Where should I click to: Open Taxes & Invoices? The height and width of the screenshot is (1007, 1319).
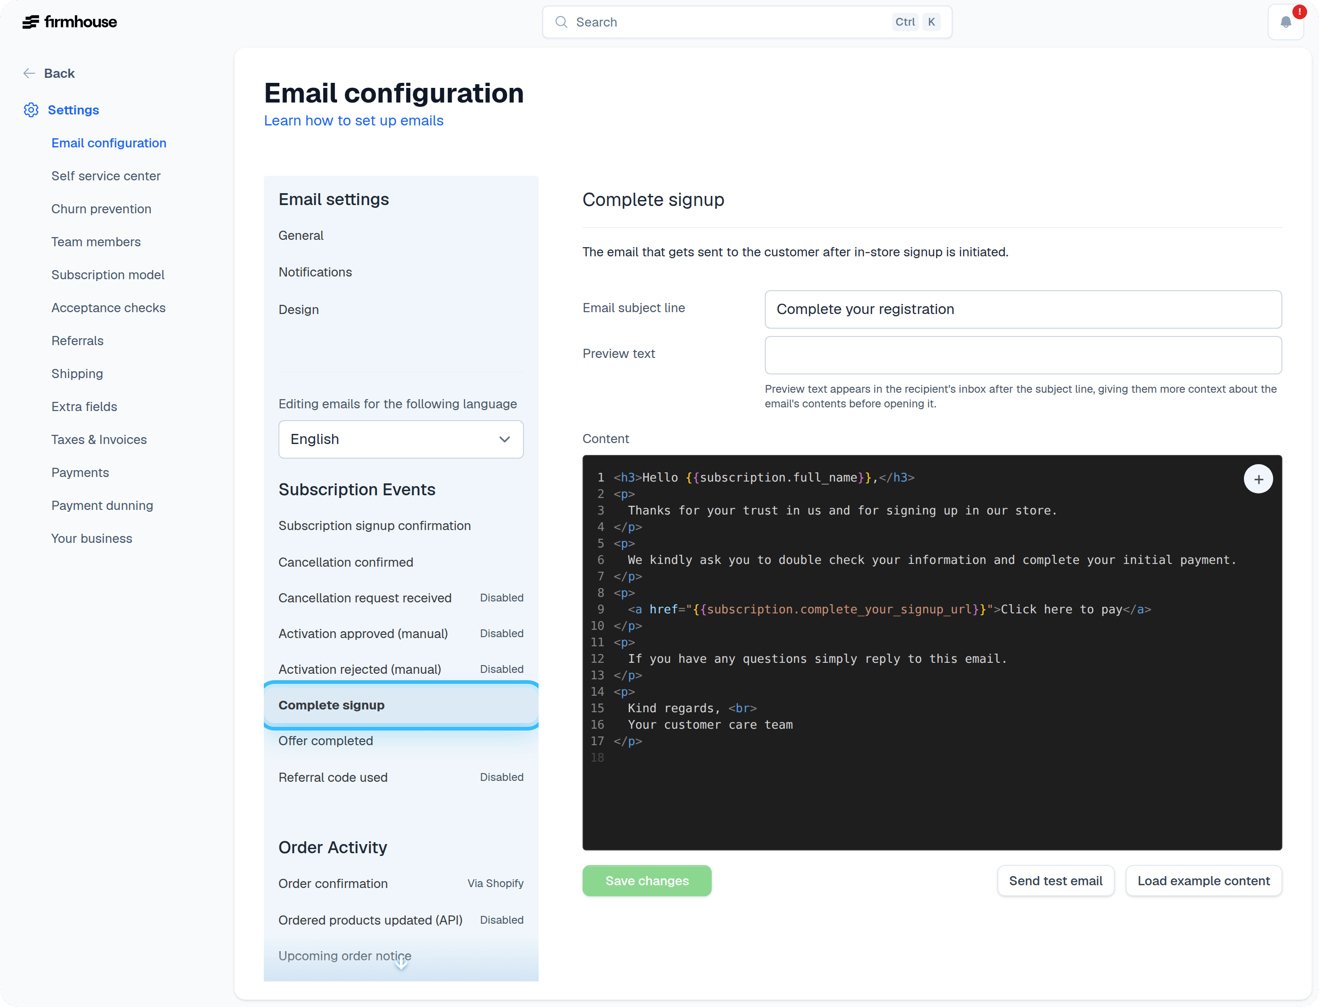(x=98, y=439)
